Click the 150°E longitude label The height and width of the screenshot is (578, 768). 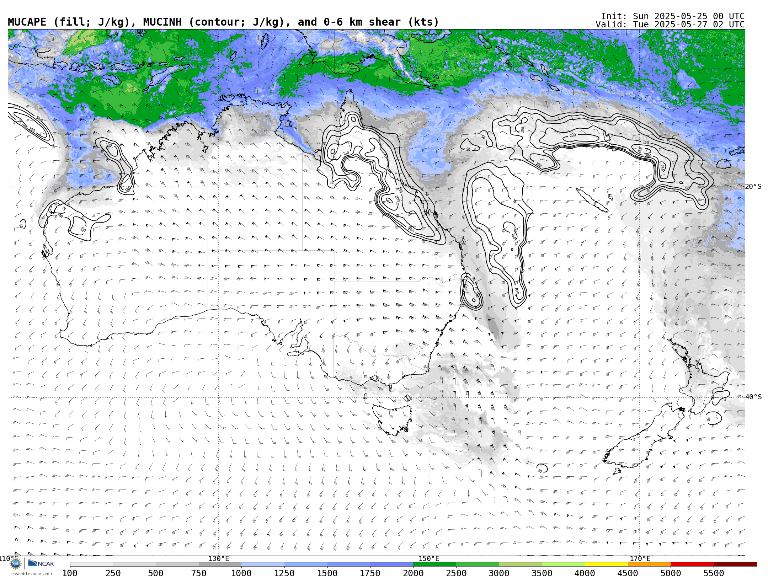[x=429, y=559]
